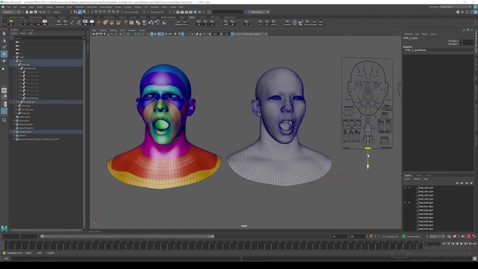This screenshot has width=478, height=269.
Task: Choose the Lasso select tool
Action: coord(4,40)
